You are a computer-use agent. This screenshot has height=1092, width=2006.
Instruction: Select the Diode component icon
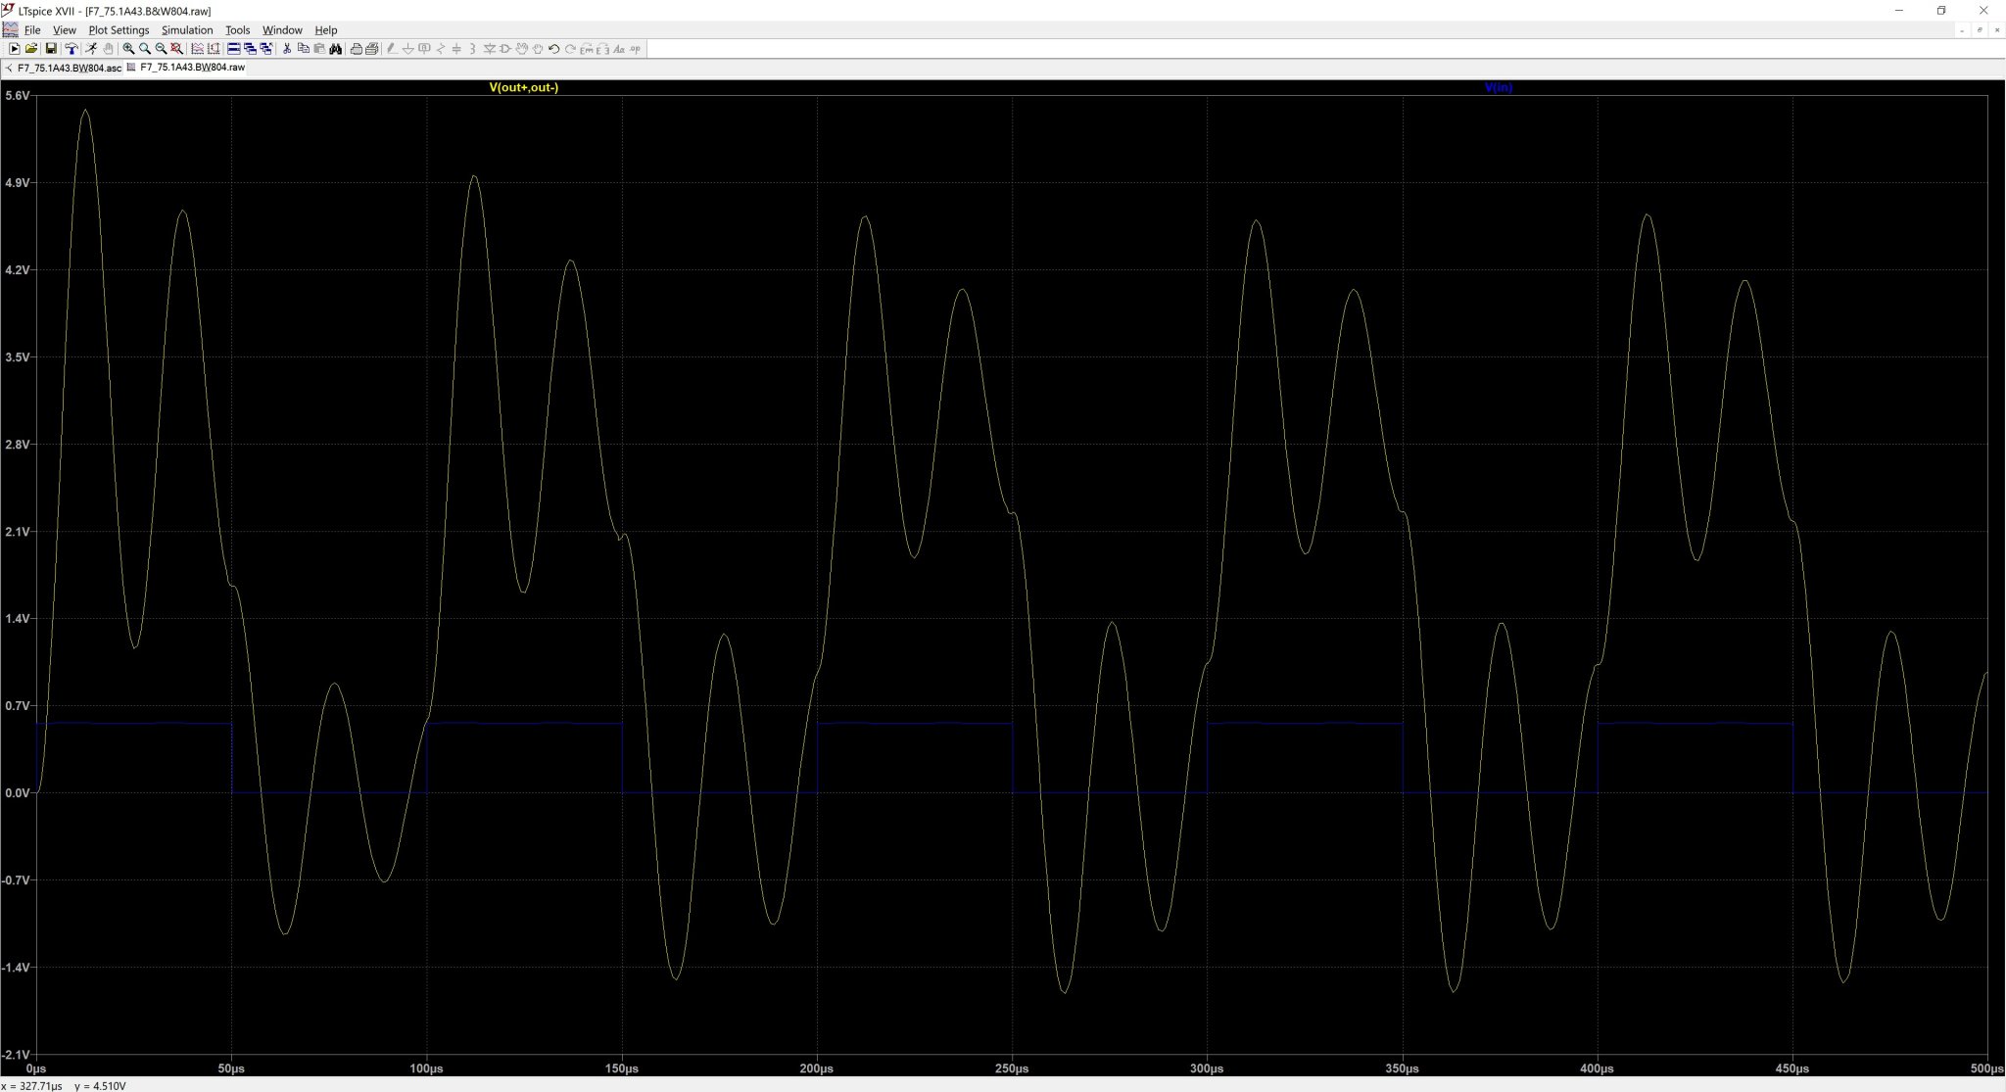coord(489,49)
